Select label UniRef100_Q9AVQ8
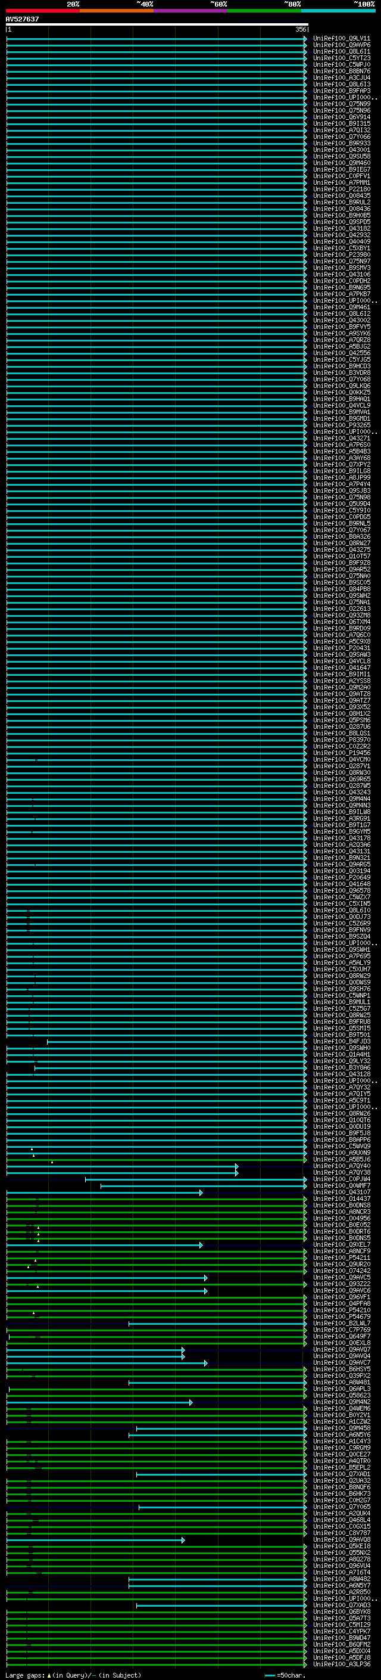This screenshot has height=1680, width=381. point(342,1540)
